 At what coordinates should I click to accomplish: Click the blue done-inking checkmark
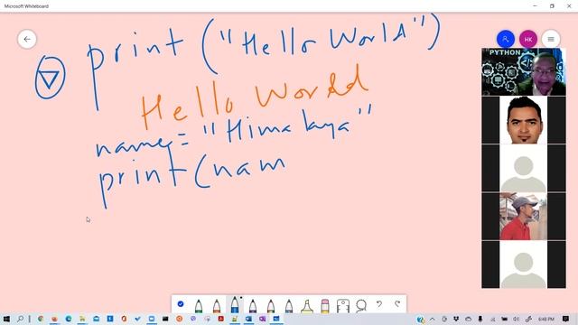click(x=181, y=304)
